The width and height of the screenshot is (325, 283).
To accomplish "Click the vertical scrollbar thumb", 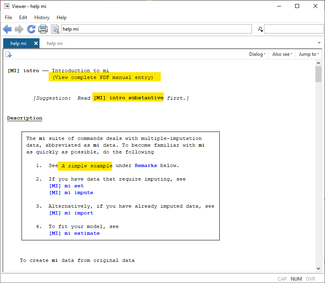I will coord(318,74).
